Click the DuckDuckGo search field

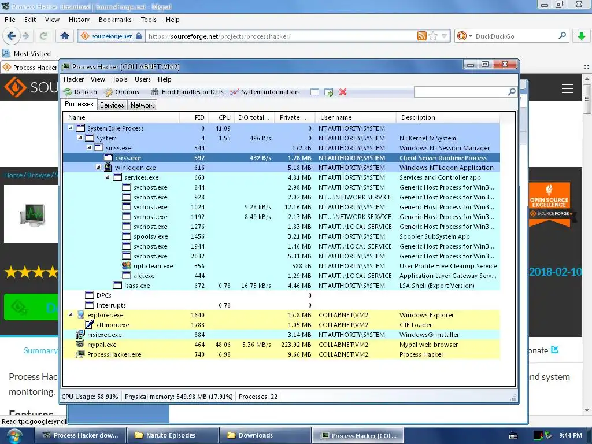pos(515,36)
